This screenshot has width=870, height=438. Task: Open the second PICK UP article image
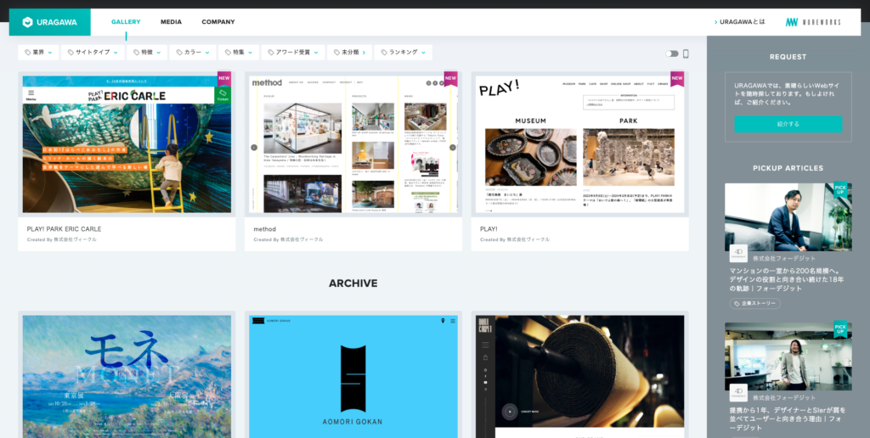[x=788, y=357]
